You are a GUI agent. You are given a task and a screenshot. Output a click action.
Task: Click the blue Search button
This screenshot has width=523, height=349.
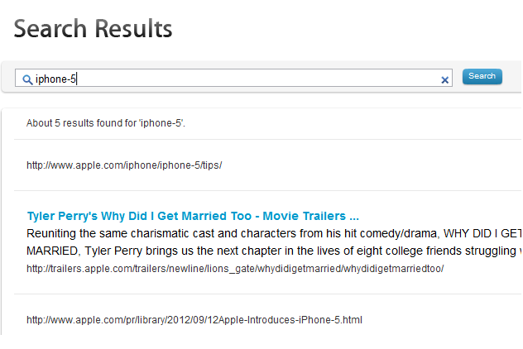point(482,76)
